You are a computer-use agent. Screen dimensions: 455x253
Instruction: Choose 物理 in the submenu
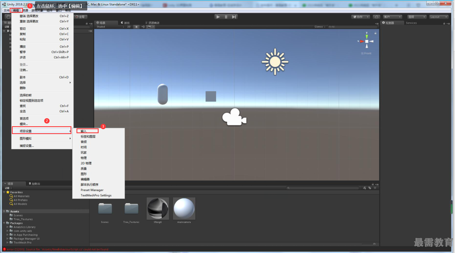point(99,158)
